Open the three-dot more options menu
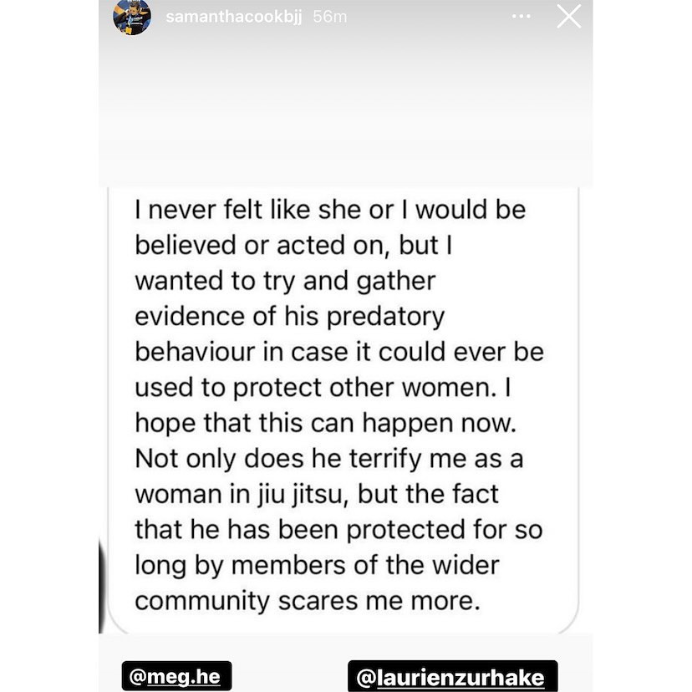The image size is (692, 692). click(x=521, y=16)
